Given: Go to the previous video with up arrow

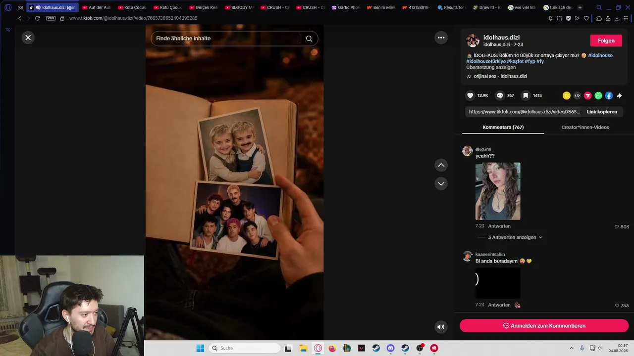Looking at the screenshot, I should tap(441, 165).
